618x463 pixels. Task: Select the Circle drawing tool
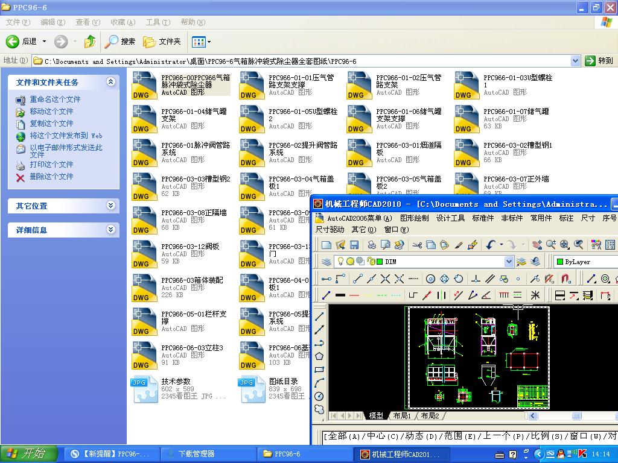pyautogui.click(x=430, y=279)
